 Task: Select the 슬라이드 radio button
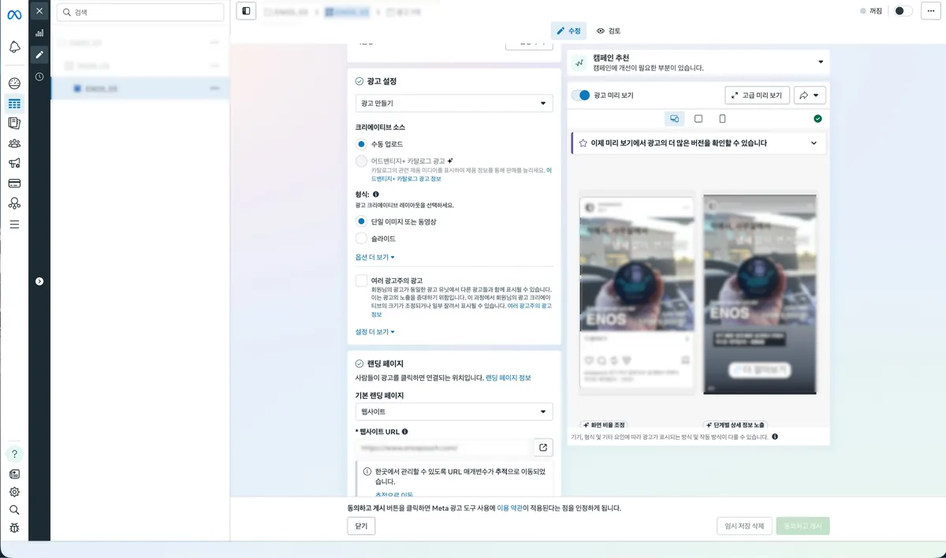[361, 238]
